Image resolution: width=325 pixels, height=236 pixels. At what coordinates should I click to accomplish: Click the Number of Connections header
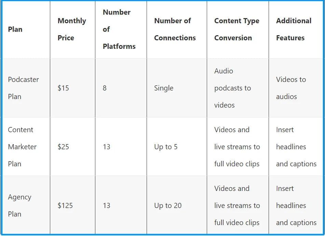175,29
